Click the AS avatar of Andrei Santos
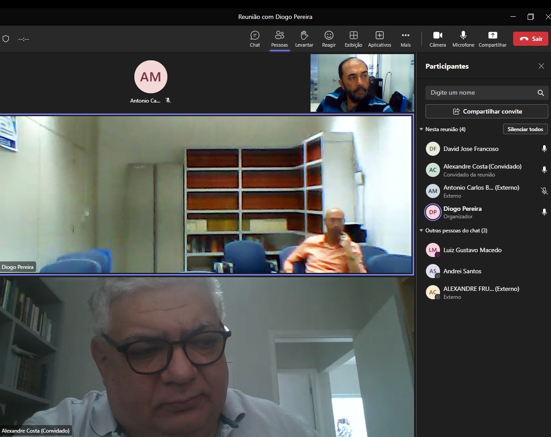 click(x=433, y=271)
